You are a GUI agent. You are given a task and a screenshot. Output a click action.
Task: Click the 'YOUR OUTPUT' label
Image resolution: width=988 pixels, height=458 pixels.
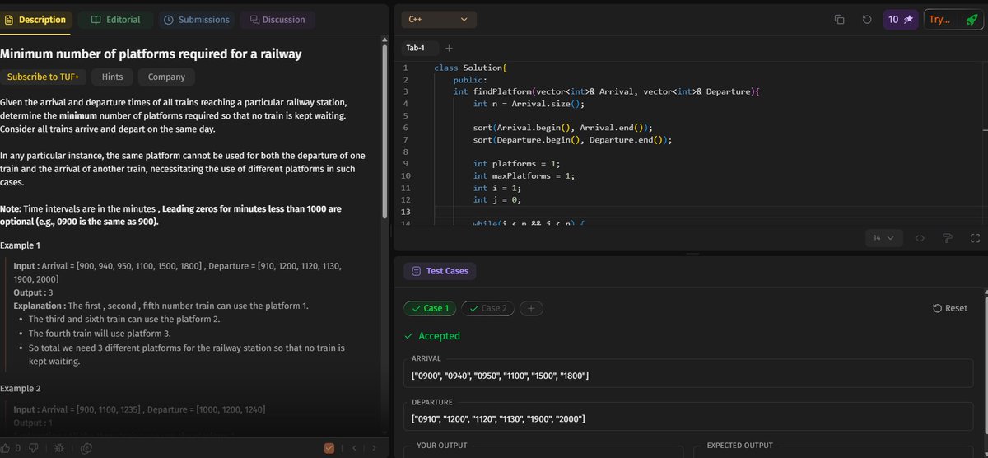click(x=442, y=446)
